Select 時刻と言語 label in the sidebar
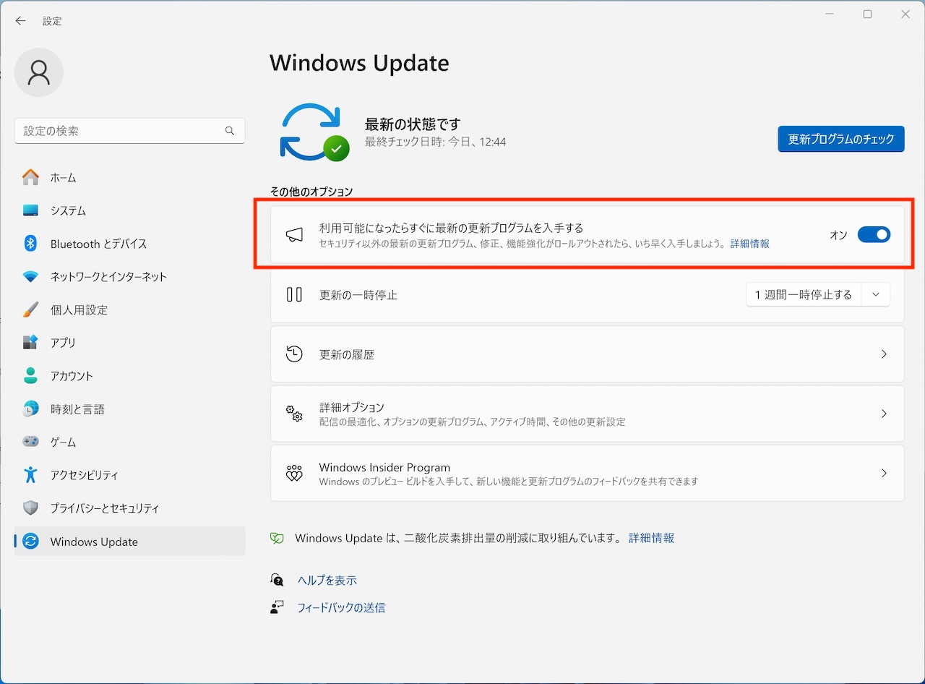Viewport: 925px width, 684px height. pos(77,409)
